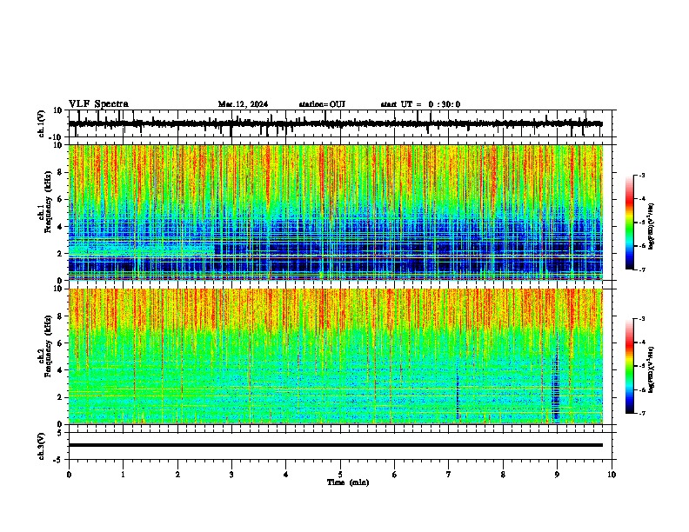Click the "-5" tick on ch.3(V) axis
The image size is (689, 532).
pos(59,460)
